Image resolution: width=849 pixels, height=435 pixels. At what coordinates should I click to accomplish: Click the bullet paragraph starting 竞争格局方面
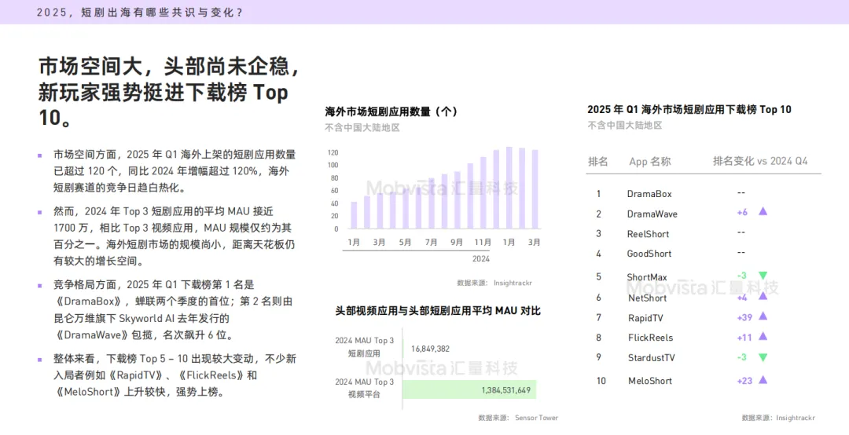click(x=173, y=309)
